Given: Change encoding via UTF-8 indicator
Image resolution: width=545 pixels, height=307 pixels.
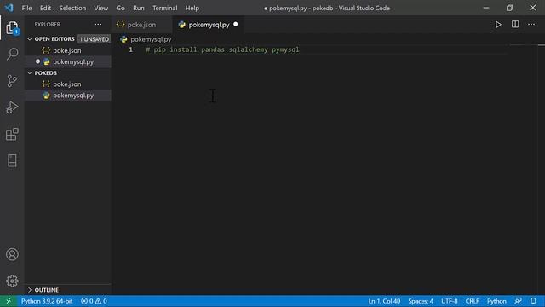Looking at the screenshot, I should click(450, 301).
